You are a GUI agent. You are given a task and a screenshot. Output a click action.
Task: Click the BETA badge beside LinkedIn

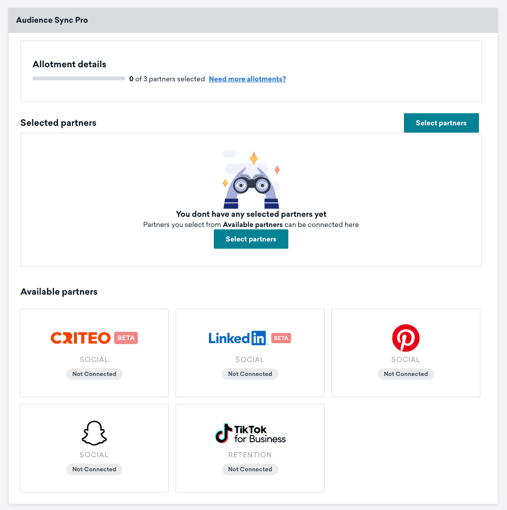pyautogui.click(x=281, y=338)
